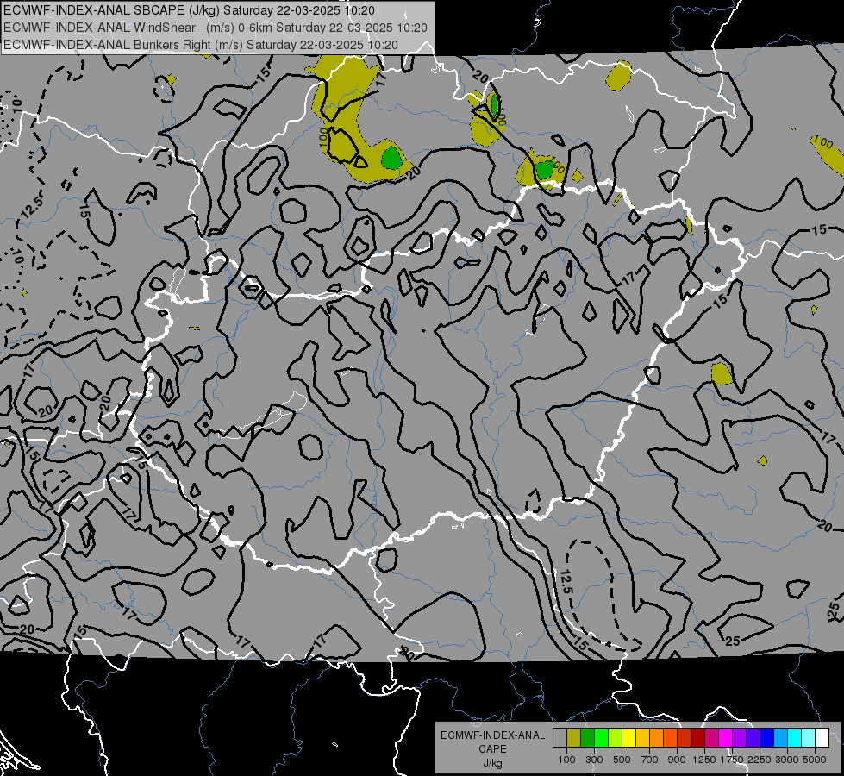The width and height of the screenshot is (844, 776).
Task: Click the olive 100 J/kg legend swatch
Action: (574, 738)
